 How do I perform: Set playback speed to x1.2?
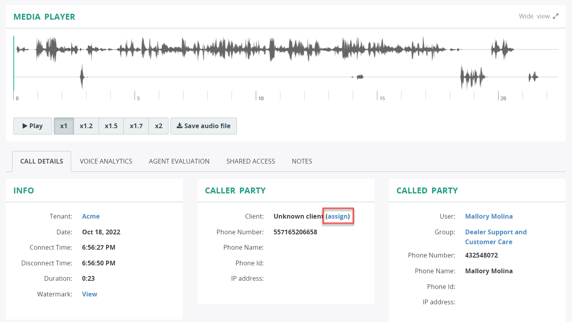[86, 126]
